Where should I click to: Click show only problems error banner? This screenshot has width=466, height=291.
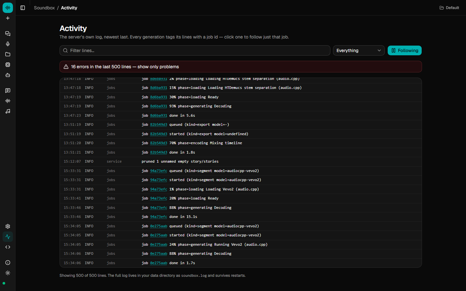(241, 67)
